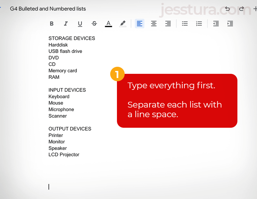Toggle bold formatting
Viewport: 257px width, 199px height.
pyautogui.click(x=52, y=23)
